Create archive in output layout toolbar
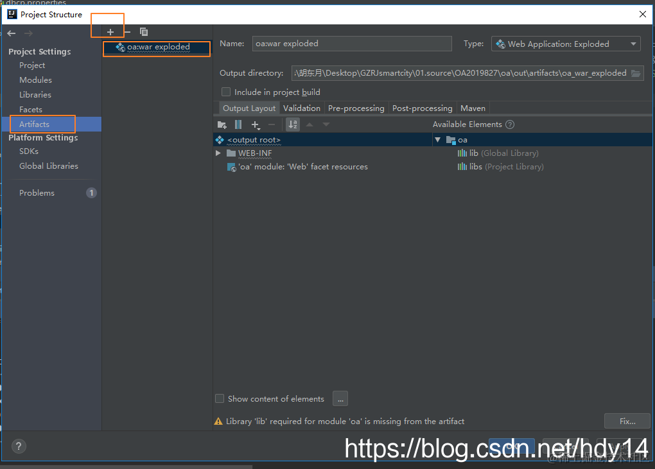 click(x=238, y=124)
